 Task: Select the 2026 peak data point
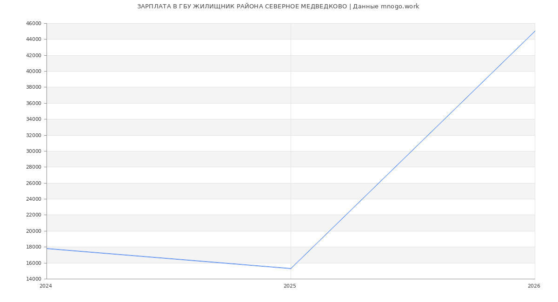(535, 31)
